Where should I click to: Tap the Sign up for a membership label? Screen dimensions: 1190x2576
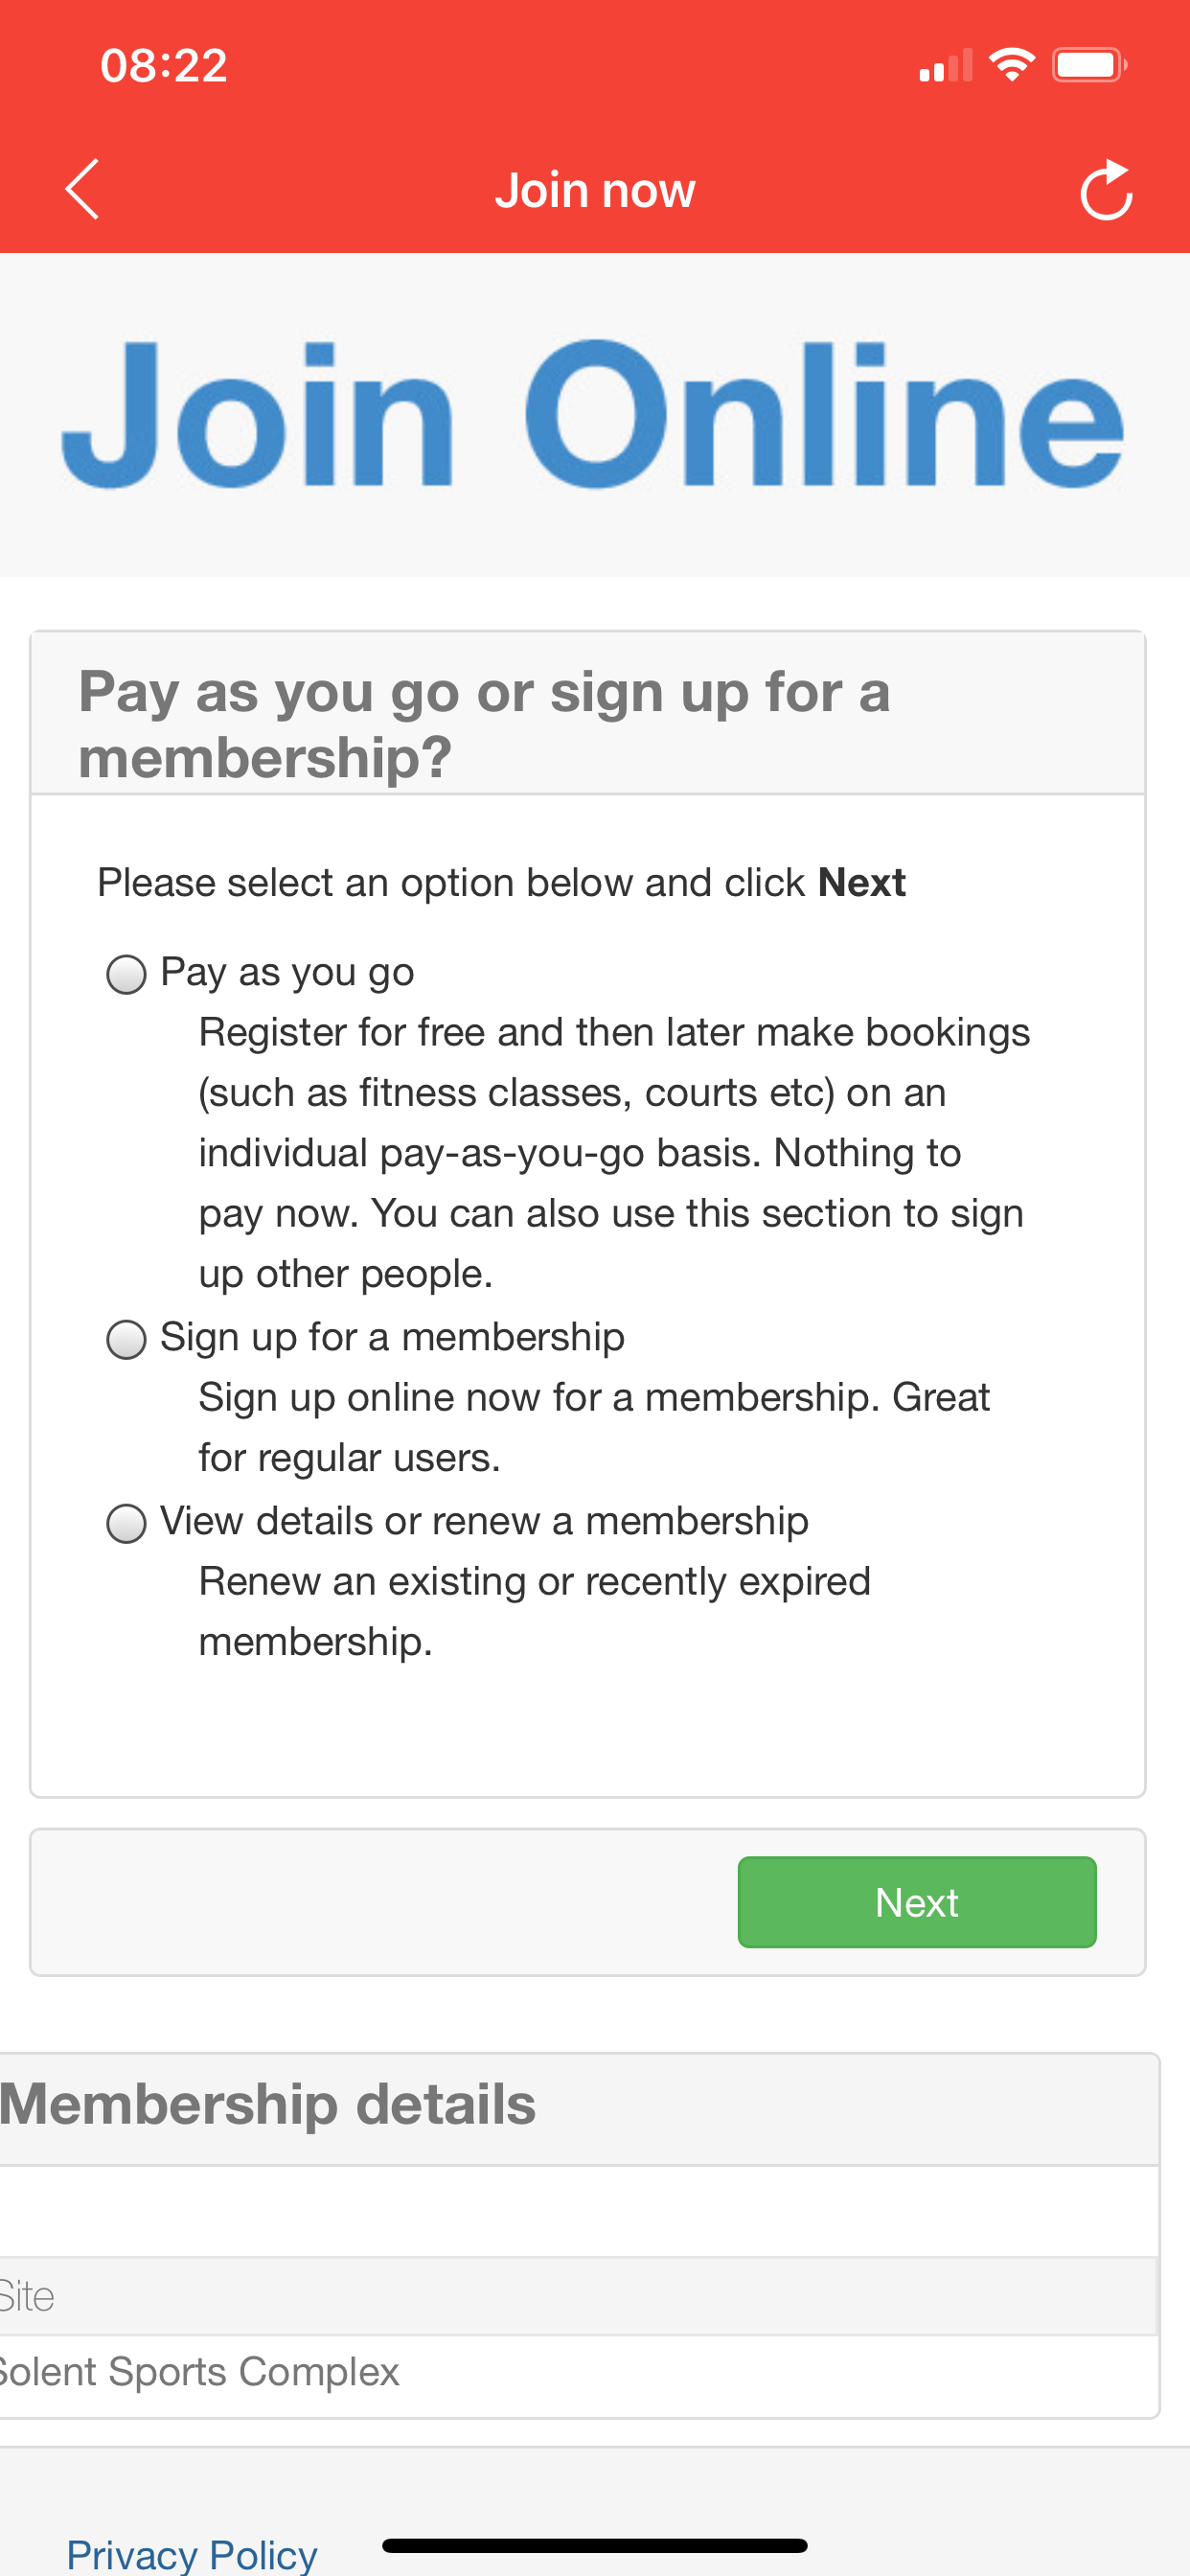coord(392,1337)
